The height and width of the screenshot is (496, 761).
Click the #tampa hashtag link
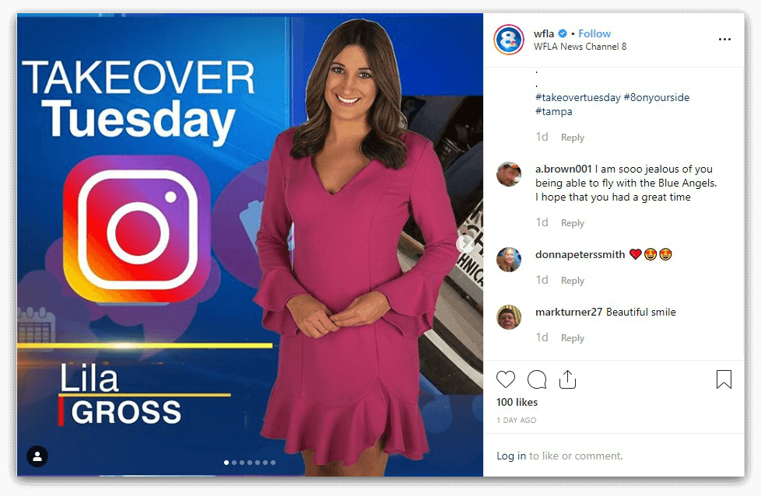[x=554, y=111]
